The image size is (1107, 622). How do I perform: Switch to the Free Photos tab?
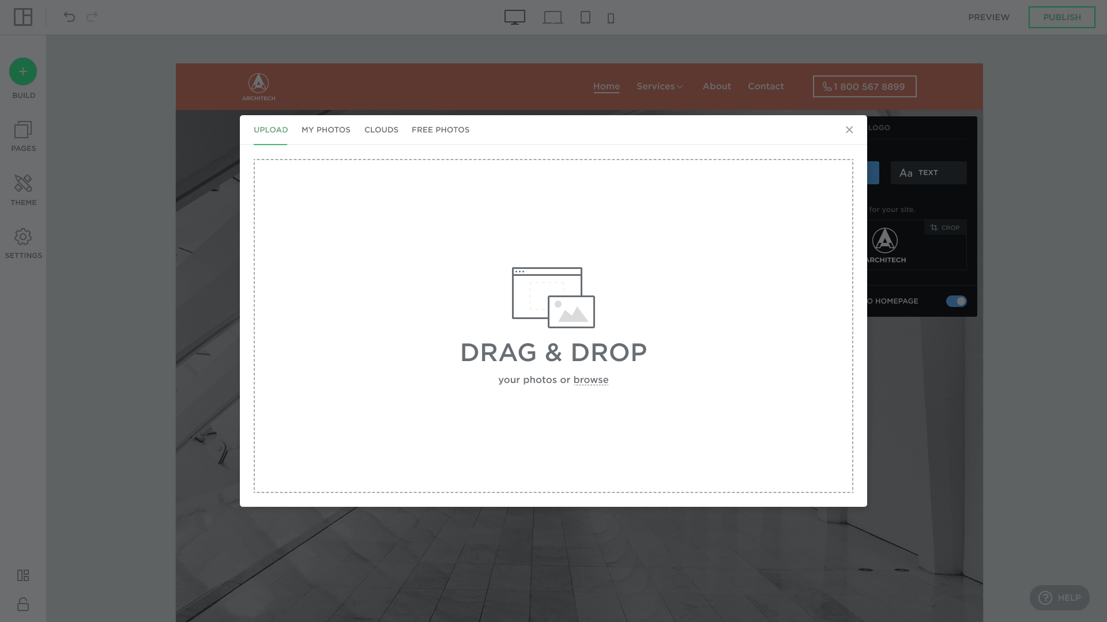(440, 130)
